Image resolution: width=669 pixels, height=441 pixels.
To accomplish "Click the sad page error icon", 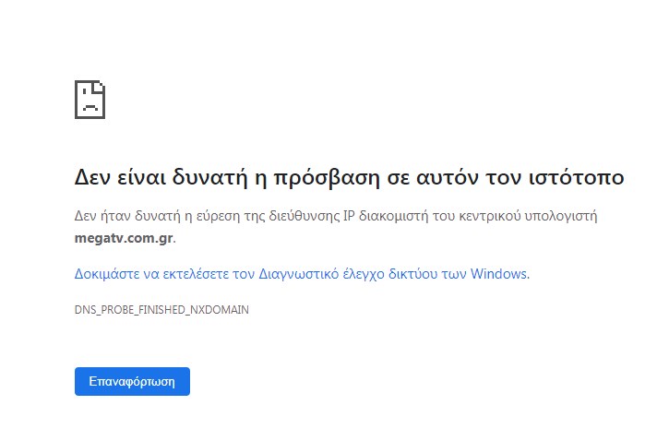I will click(x=90, y=100).
